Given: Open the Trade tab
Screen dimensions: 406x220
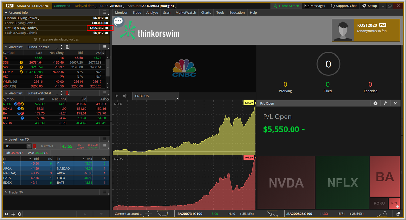Looking at the screenshot, I should click(137, 13).
